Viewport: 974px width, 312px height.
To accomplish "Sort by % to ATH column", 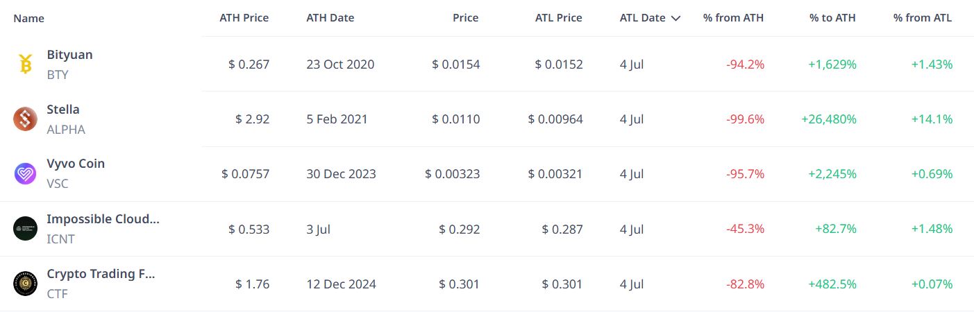I will click(832, 18).
